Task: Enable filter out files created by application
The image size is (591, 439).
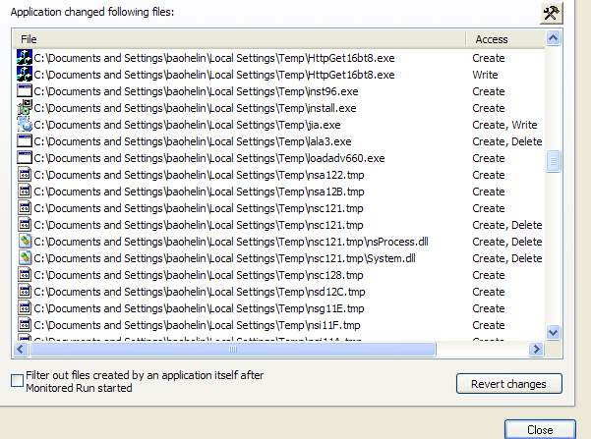Action: point(17,380)
